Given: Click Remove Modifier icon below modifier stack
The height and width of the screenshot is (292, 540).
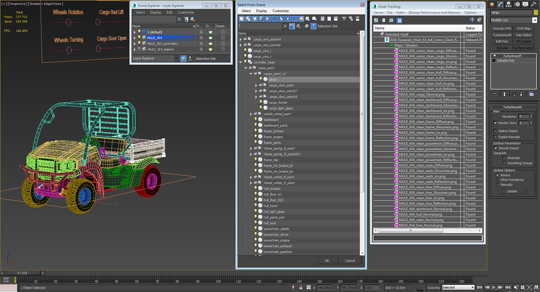Looking at the screenshot, I should (x=521, y=94).
